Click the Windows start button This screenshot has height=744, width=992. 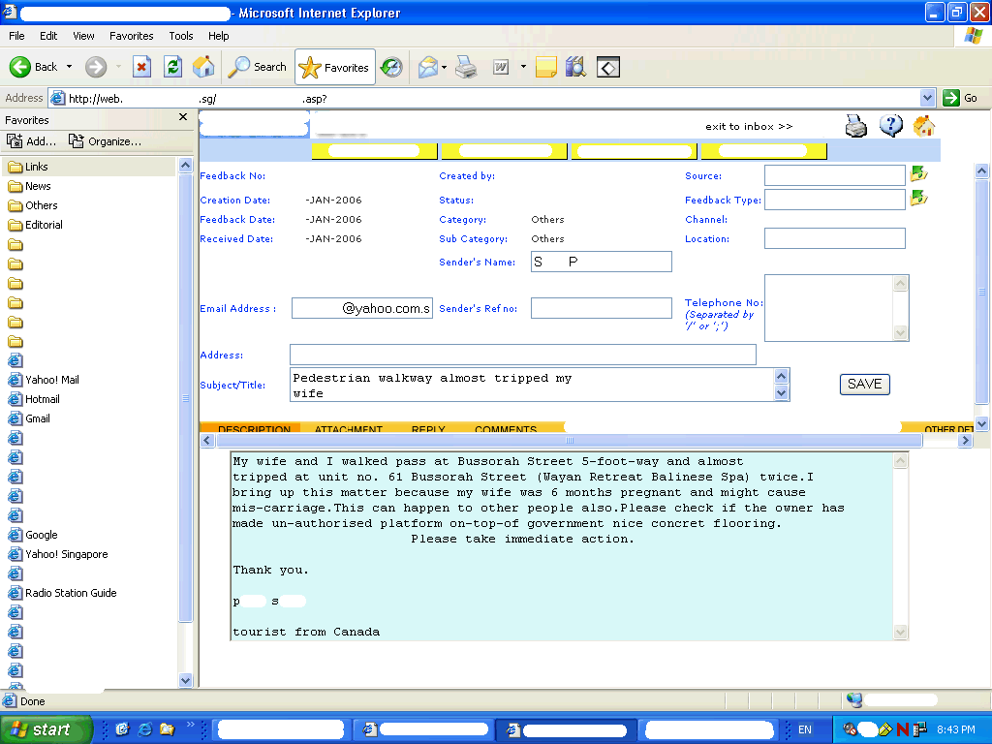click(x=46, y=729)
